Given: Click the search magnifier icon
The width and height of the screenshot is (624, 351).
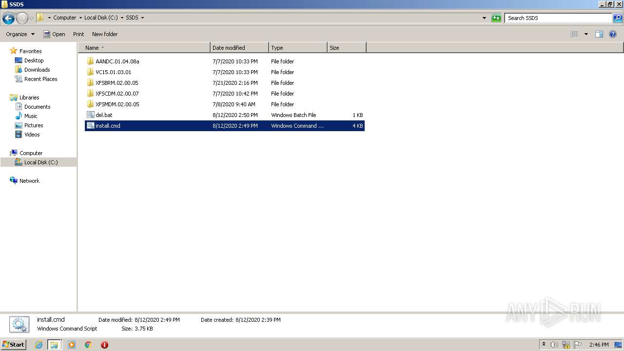Looking at the screenshot, I should 618,18.
